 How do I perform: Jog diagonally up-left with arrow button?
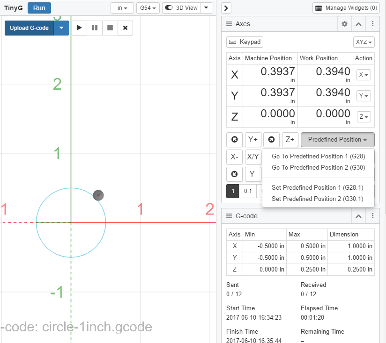234,139
